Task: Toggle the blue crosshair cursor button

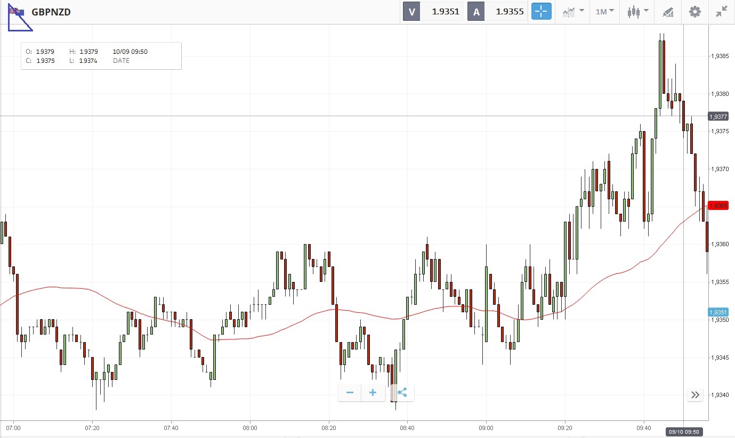Action: 541,11
